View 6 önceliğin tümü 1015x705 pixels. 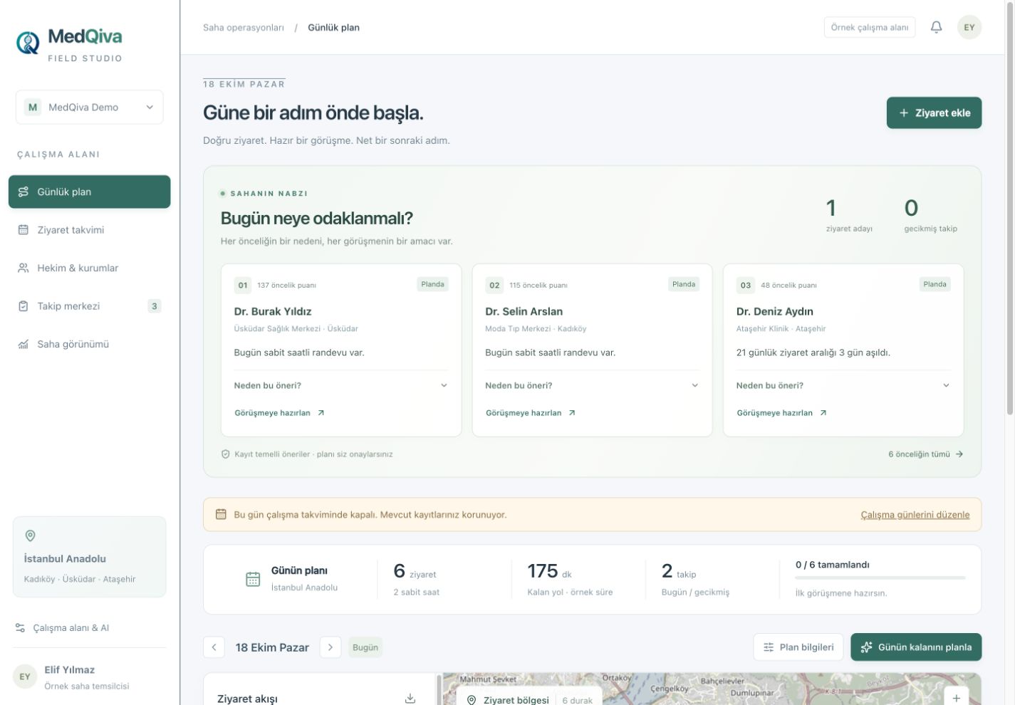[926, 454]
